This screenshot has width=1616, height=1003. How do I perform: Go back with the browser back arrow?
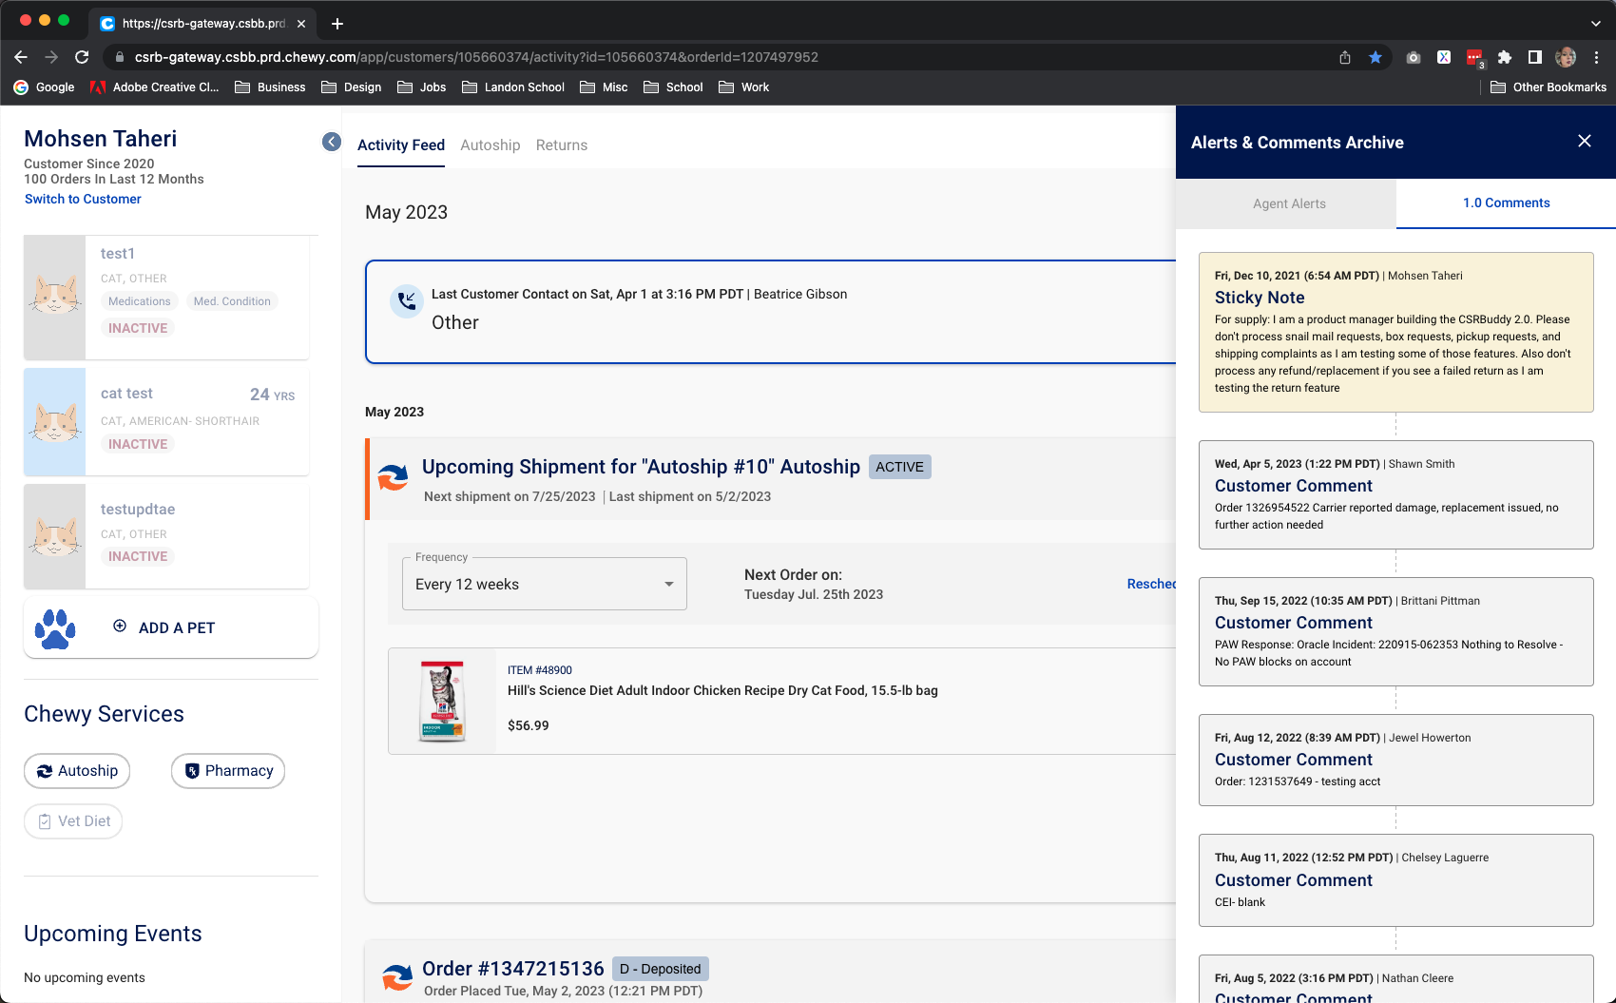click(x=21, y=57)
